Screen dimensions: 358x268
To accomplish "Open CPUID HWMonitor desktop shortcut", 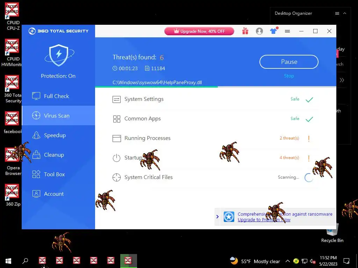I will (12, 53).
